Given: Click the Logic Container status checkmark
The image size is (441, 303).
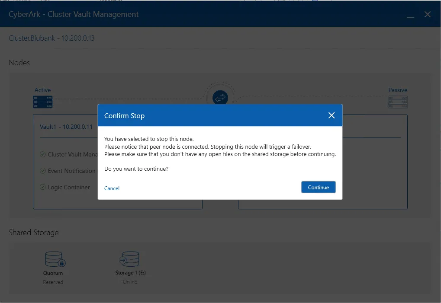Looking at the screenshot, I should click(43, 187).
